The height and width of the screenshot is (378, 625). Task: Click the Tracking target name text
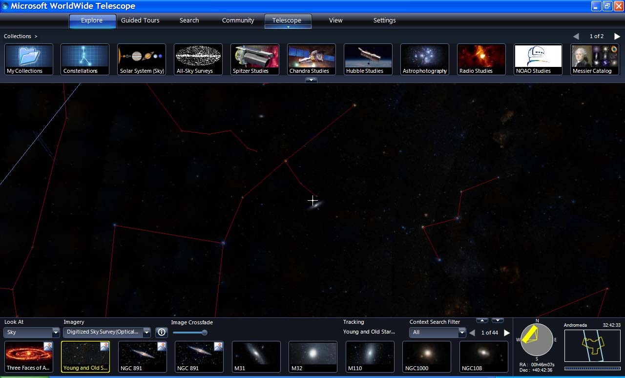(x=369, y=332)
